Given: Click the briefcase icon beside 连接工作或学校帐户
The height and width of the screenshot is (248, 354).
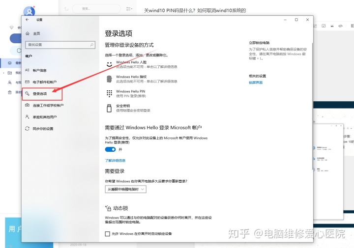Looking at the screenshot, I should pyautogui.click(x=28, y=105).
